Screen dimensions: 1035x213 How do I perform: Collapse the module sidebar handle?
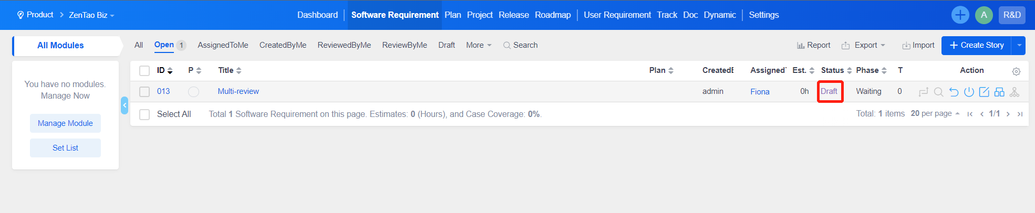click(x=125, y=105)
